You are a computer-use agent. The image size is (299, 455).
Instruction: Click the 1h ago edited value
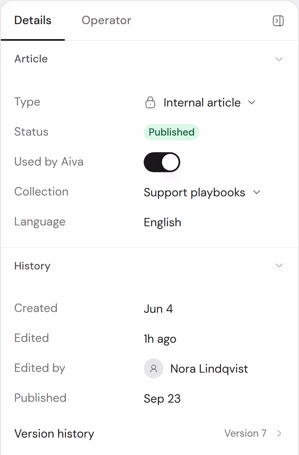coord(160,339)
